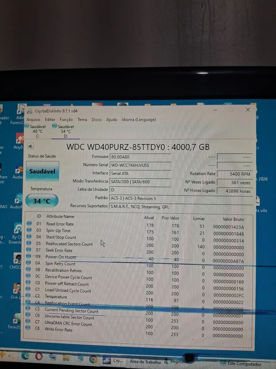Click the Valor Bruto column header

[x=233, y=219]
